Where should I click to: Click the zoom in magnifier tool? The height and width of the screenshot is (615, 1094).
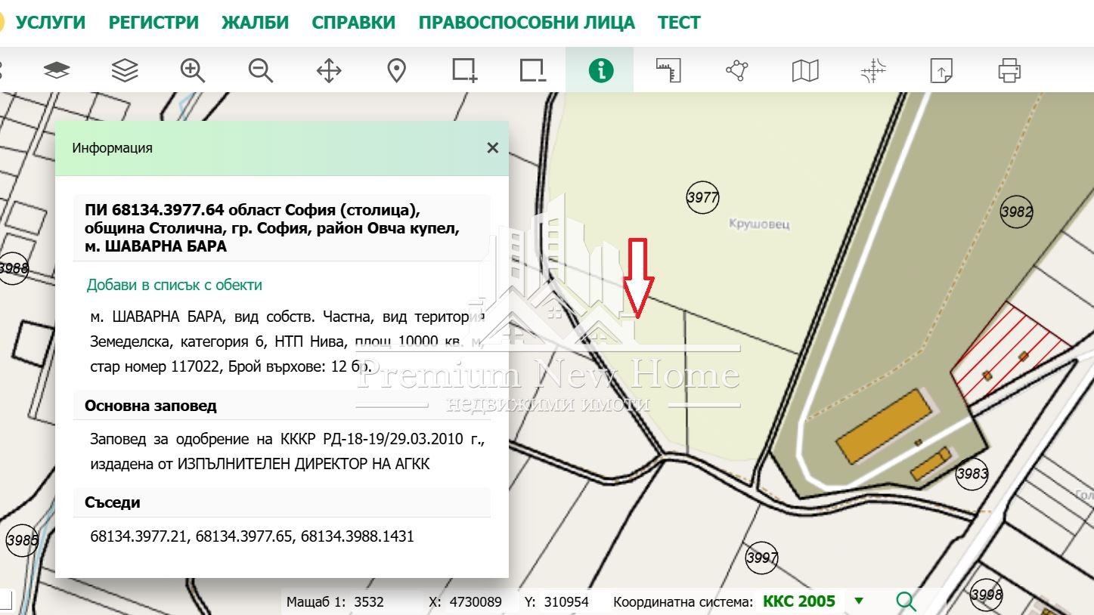coord(193,70)
